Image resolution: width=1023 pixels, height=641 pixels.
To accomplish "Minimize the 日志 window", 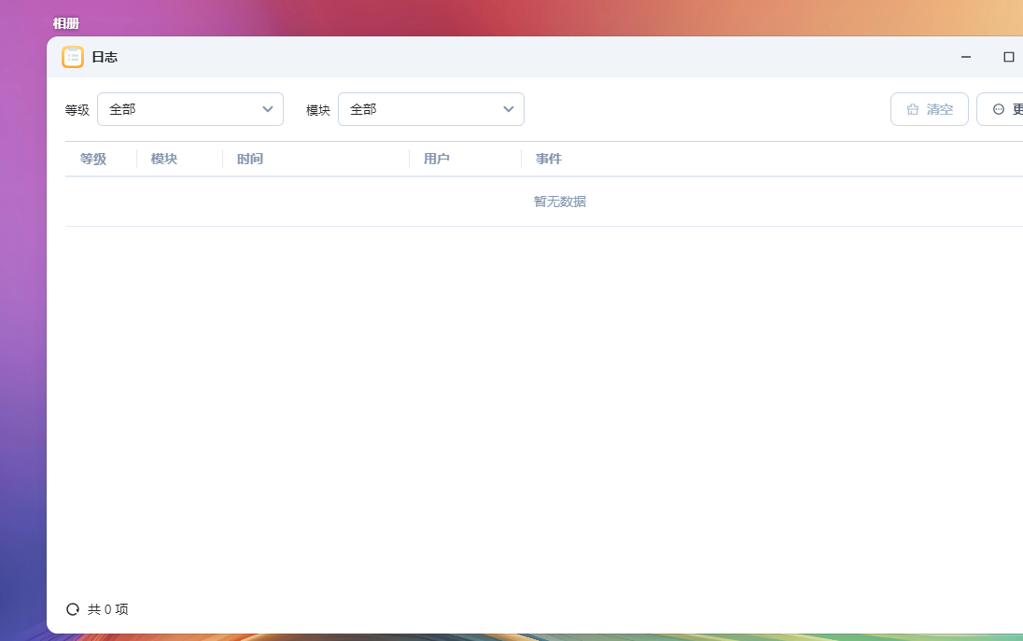I will [965, 57].
